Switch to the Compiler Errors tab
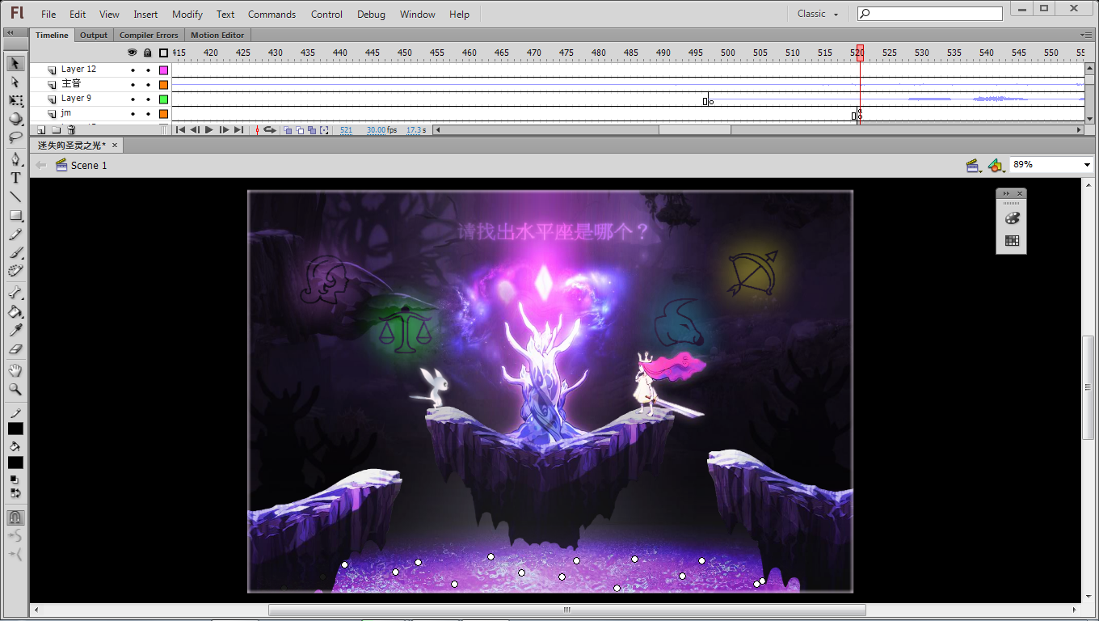The image size is (1099, 621). [x=149, y=35]
